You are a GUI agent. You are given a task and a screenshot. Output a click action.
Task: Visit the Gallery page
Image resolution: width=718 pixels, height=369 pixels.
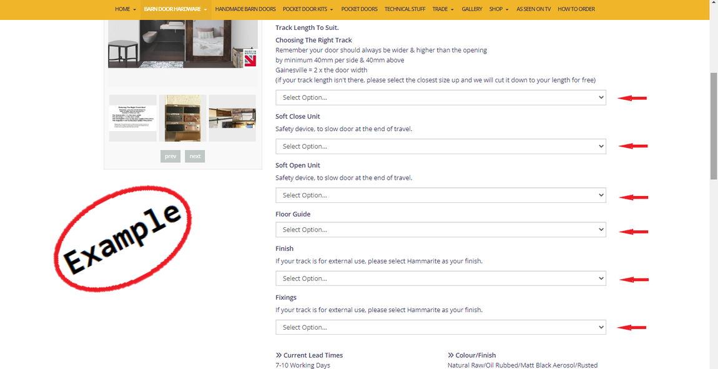pyautogui.click(x=472, y=9)
